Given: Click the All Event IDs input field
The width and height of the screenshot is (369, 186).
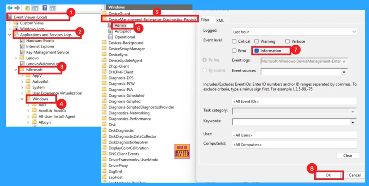Looking at the screenshot, I should point(294,102).
